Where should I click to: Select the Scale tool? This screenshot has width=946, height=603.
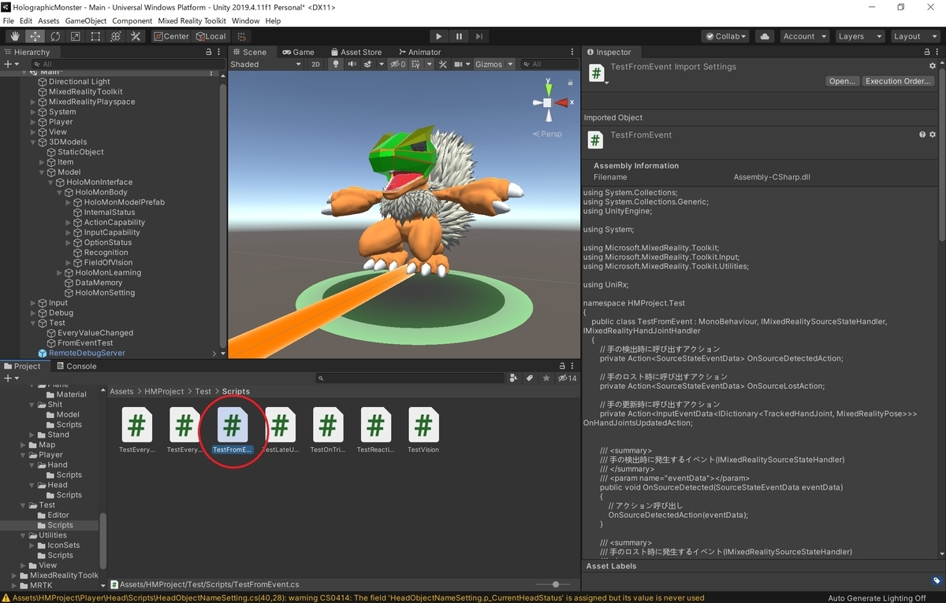pyautogui.click(x=75, y=36)
